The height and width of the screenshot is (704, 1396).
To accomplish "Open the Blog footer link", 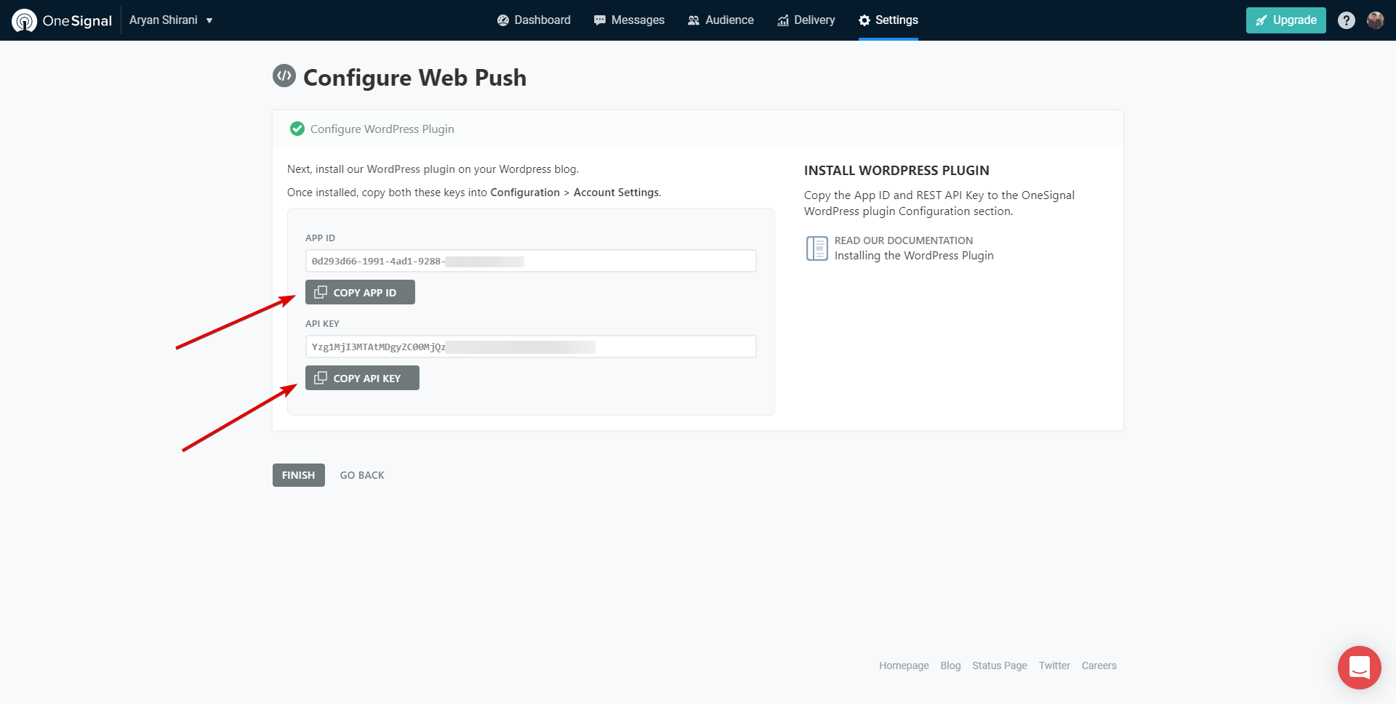I will [950, 665].
